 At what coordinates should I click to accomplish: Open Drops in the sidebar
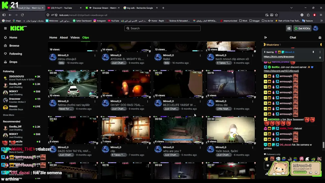pyautogui.click(x=10, y=62)
